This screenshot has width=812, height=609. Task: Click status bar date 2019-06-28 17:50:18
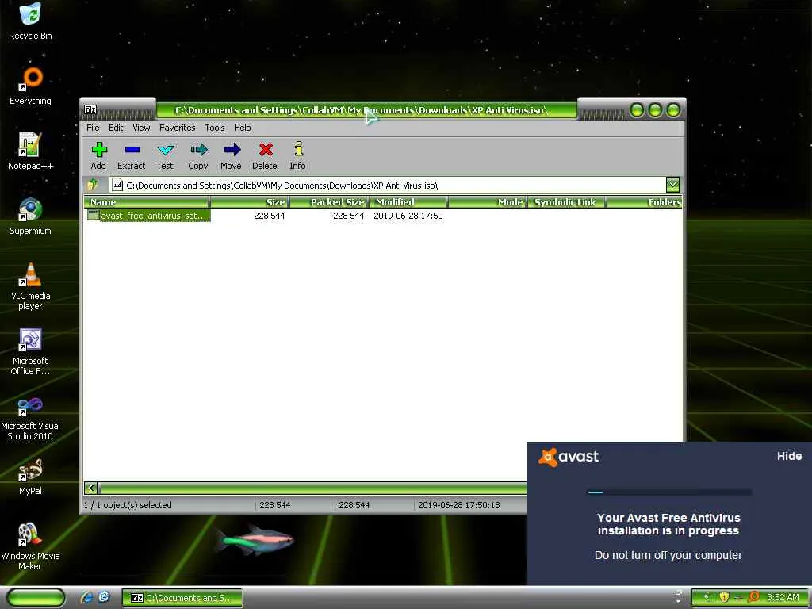click(459, 505)
